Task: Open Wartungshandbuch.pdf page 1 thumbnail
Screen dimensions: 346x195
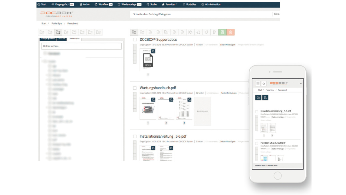Action: [x=148, y=108]
